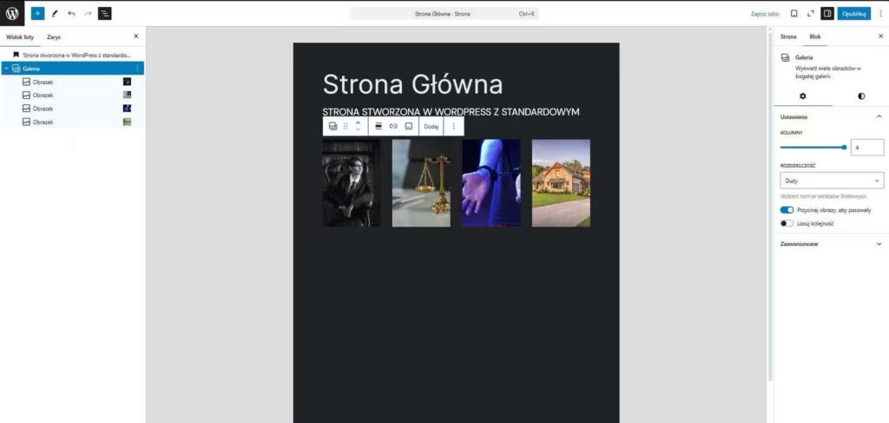Open Galeria row options in list view
Viewport: 889px width, 423px height.
pyautogui.click(x=136, y=68)
